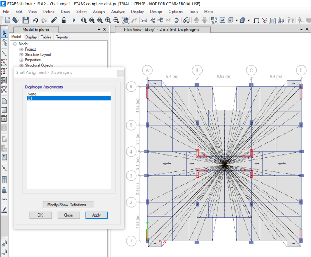311x257 pixels.
Task: Select the Rubber Band Zoom tool
Action: 84,20
